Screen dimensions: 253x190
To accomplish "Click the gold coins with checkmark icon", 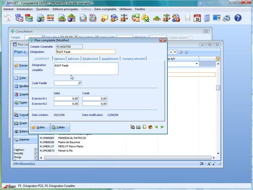I will coord(145,18).
